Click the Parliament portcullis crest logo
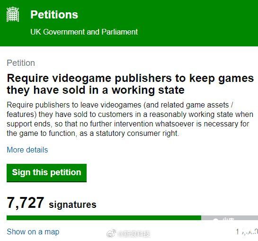 click(13, 14)
